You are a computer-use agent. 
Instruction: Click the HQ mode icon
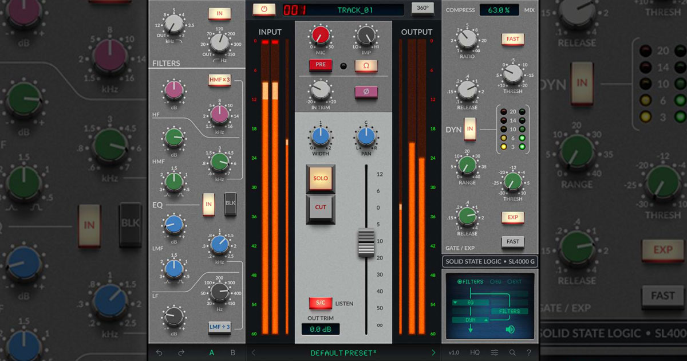click(475, 353)
